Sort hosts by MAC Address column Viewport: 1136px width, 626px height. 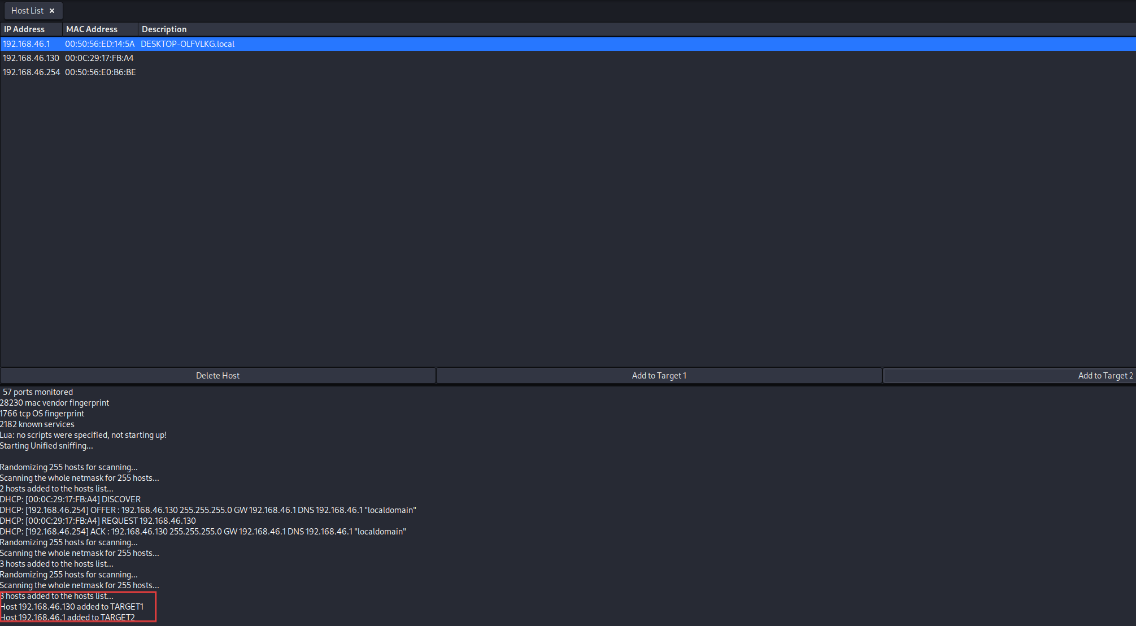pyautogui.click(x=92, y=29)
